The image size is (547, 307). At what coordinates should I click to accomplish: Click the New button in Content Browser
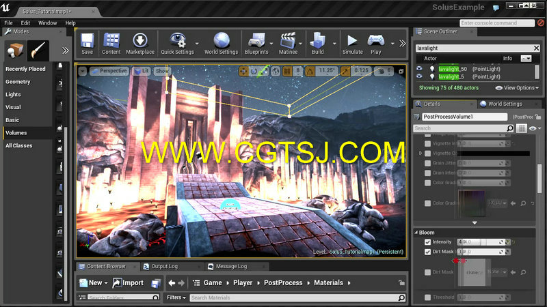[x=93, y=283]
